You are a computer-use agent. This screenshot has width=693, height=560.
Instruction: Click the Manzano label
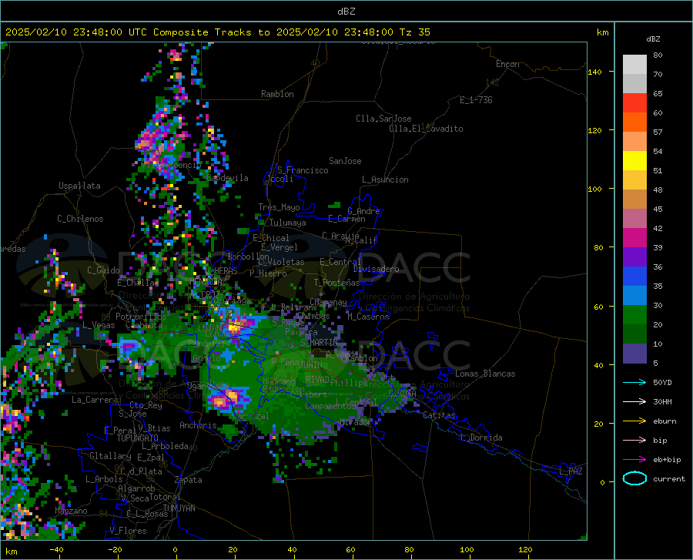coord(71,511)
